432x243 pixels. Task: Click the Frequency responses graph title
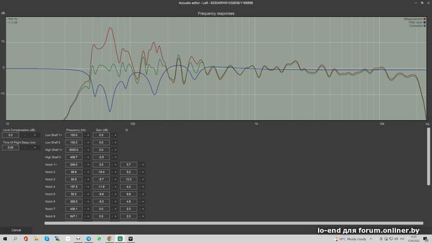216,13
